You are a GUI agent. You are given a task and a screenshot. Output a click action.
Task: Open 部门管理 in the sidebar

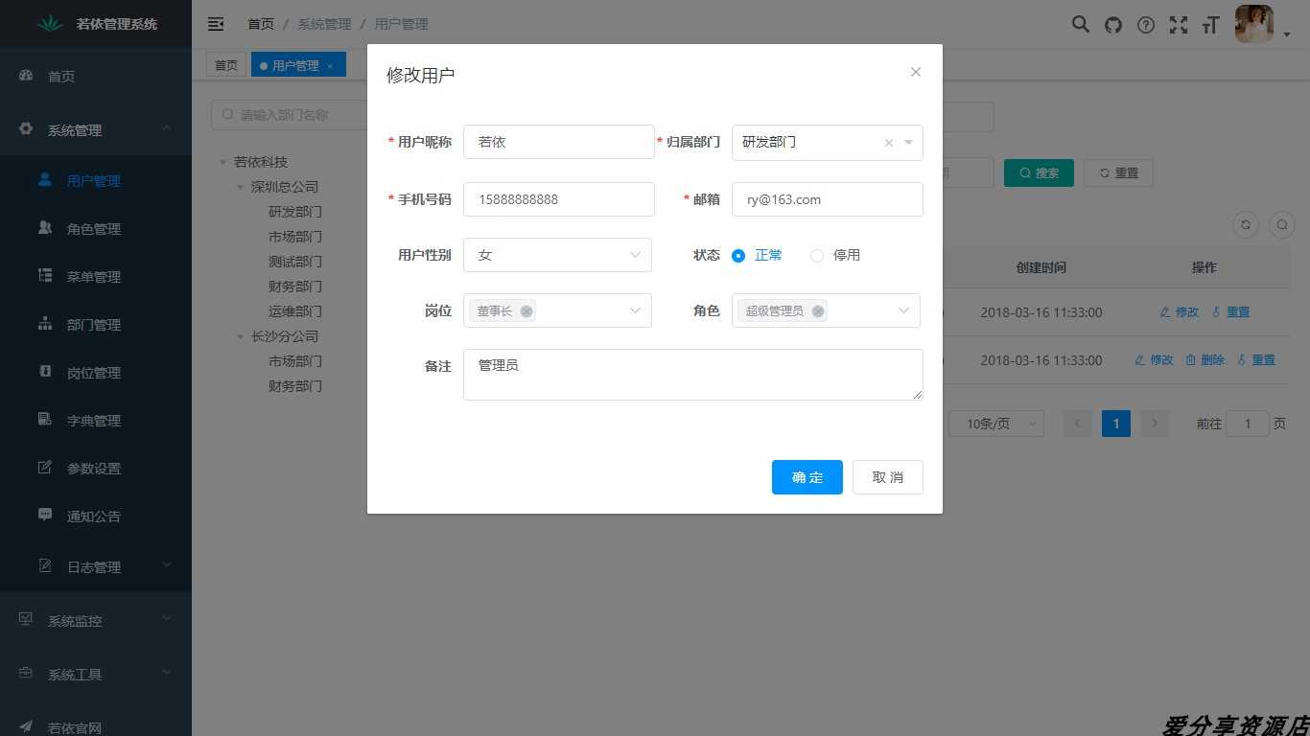point(96,324)
